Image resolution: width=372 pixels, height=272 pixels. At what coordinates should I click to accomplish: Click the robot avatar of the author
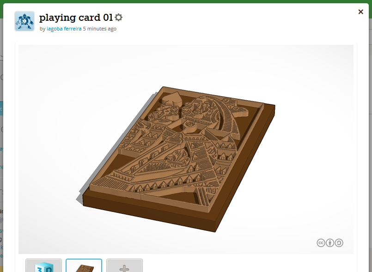click(24, 21)
